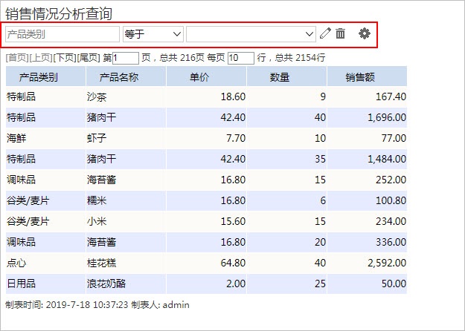The width and height of the screenshot is (465, 331).
Task: Select the 167.40 sales amount cell
Action: pos(367,97)
